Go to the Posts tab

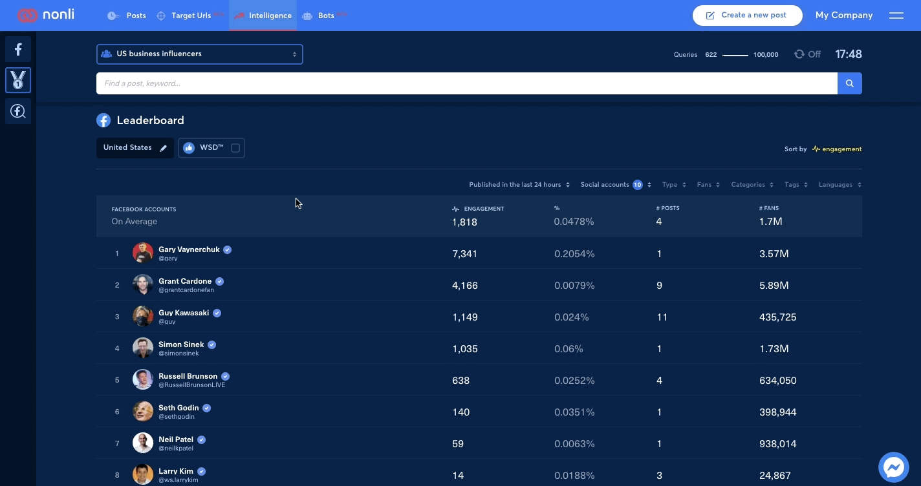[x=127, y=16]
